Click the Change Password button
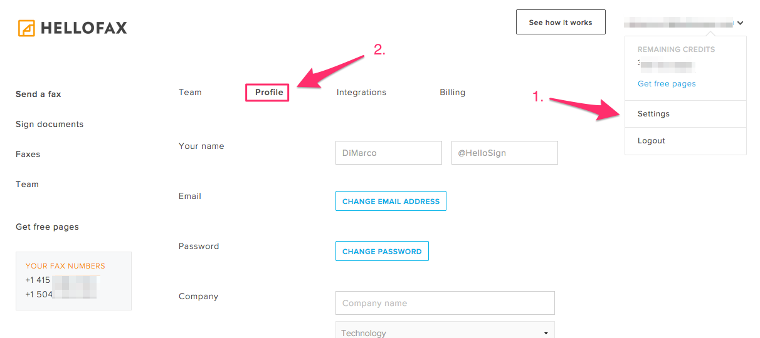The width and height of the screenshot is (760, 338). [382, 251]
